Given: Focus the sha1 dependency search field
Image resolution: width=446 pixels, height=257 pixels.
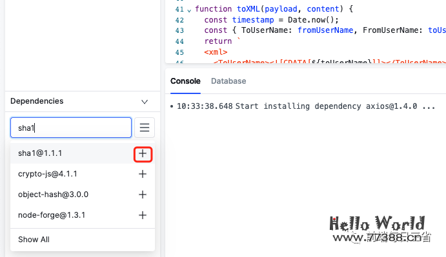Looking at the screenshot, I should click(71, 128).
